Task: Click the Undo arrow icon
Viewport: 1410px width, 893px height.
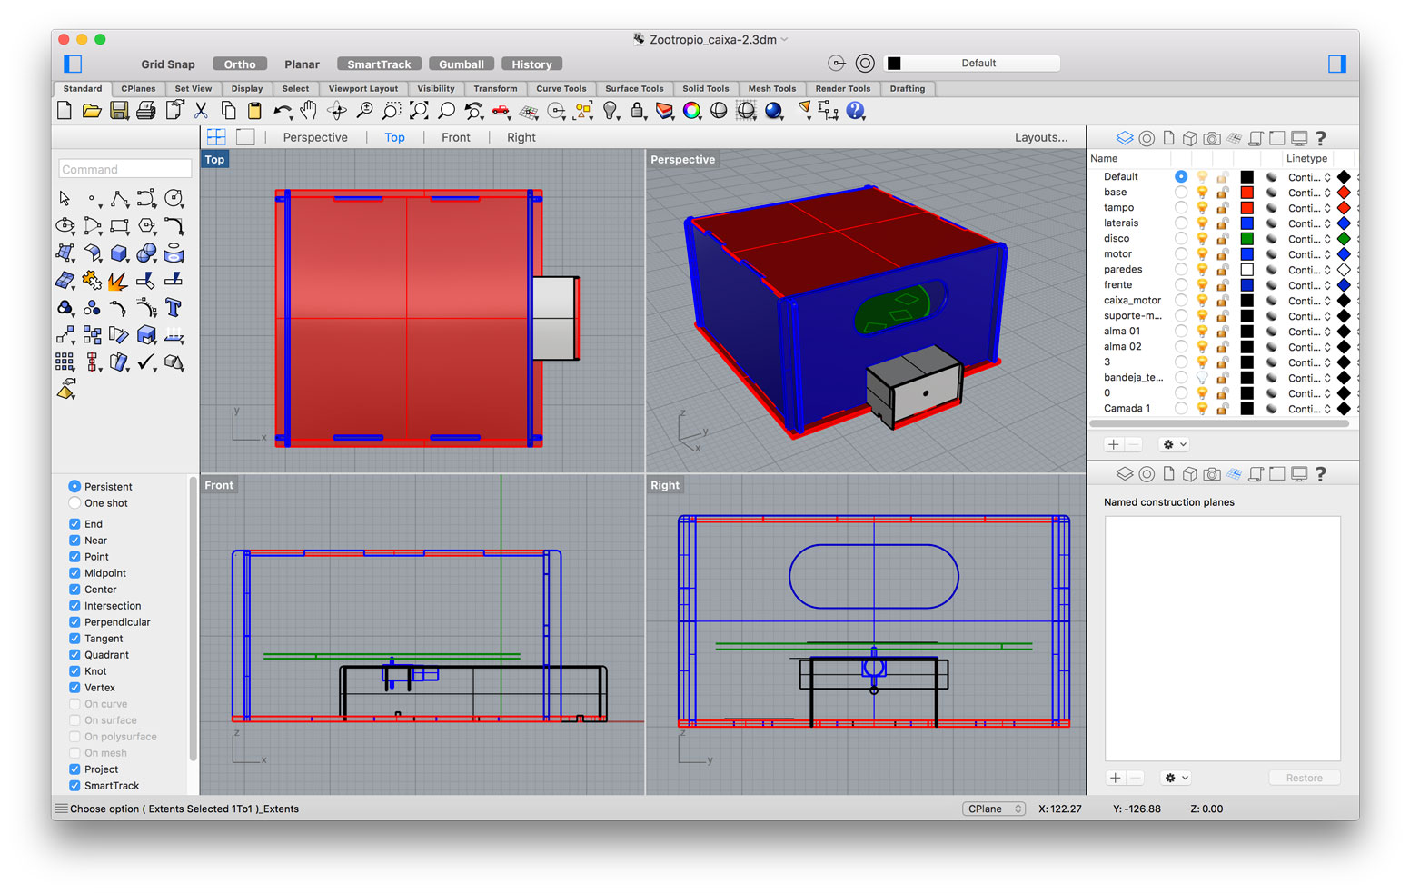Action: [x=283, y=111]
